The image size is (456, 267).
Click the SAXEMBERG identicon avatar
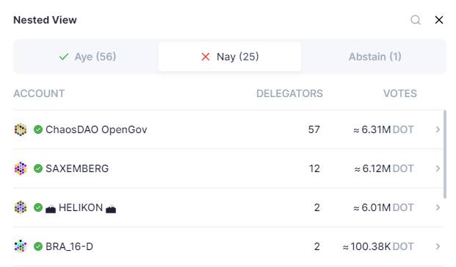pyautogui.click(x=21, y=168)
